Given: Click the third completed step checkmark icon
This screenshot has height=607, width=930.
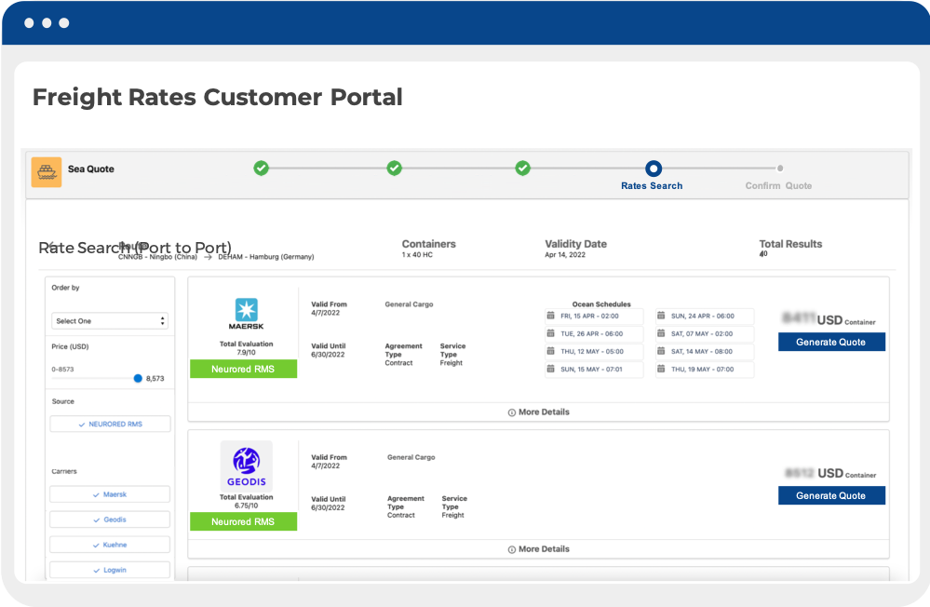Looking at the screenshot, I should click(523, 169).
